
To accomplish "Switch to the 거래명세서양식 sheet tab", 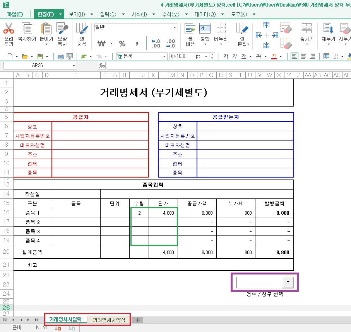I will [x=109, y=320].
